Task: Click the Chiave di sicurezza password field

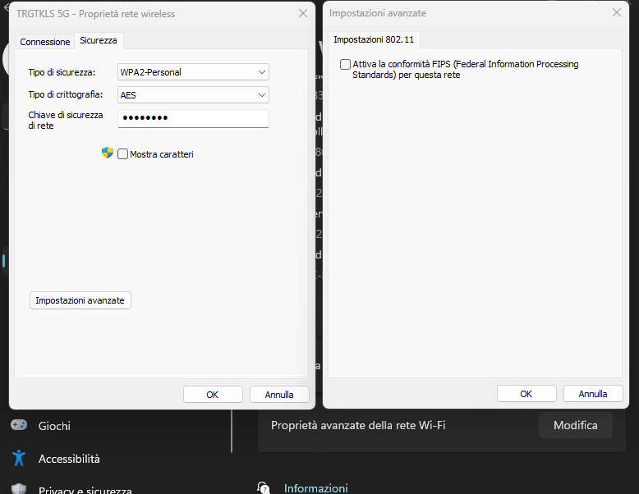Action: (x=193, y=119)
